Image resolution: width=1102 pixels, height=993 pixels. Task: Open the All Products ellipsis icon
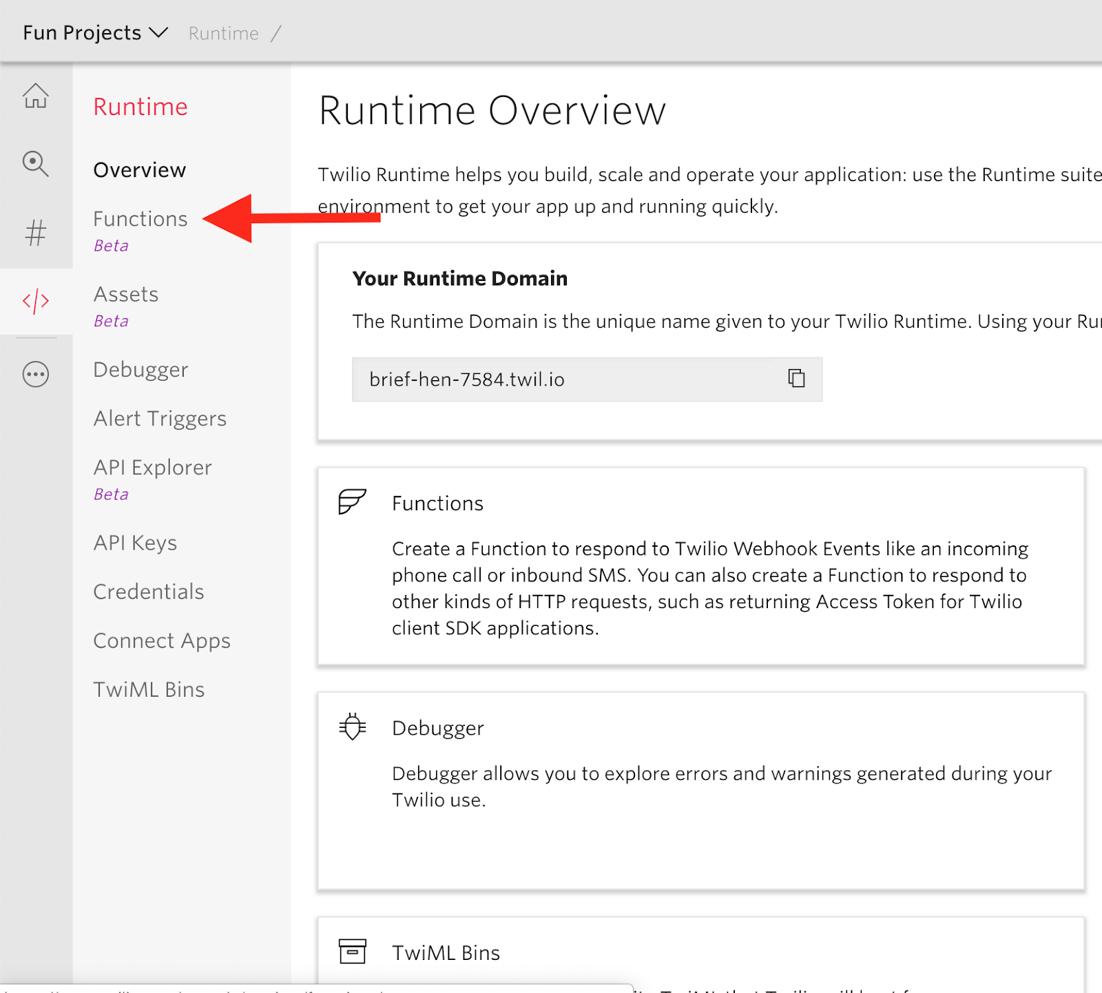point(36,375)
